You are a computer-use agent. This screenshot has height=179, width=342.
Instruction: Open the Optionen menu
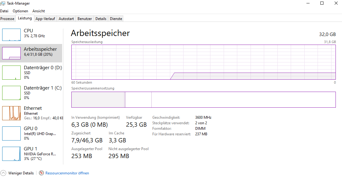click(20, 11)
